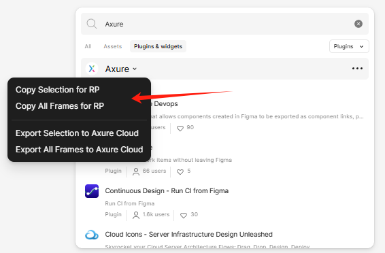
Task: Click the Axure search text field
Action: click(x=226, y=24)
